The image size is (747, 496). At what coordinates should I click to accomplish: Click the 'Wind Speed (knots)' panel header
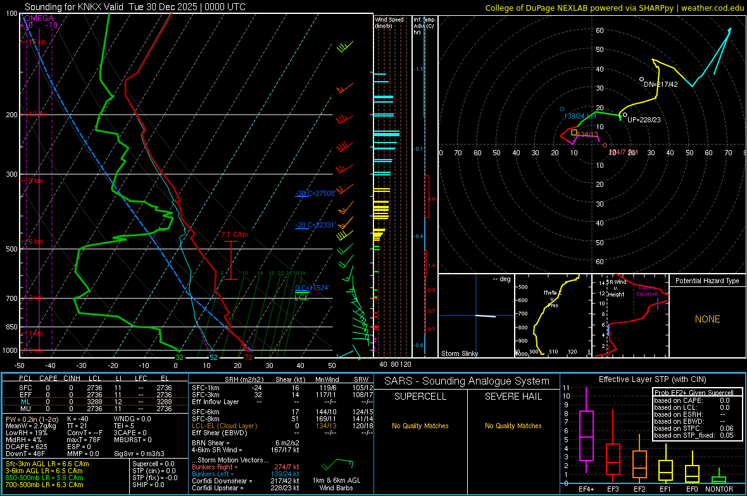389,22
